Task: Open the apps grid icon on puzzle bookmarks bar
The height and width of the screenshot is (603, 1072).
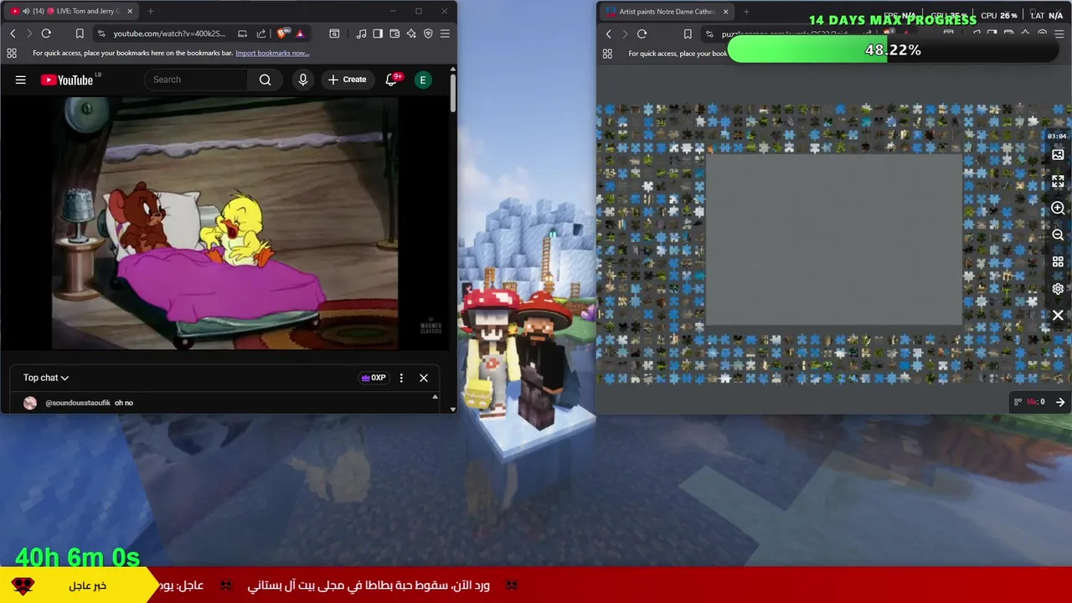Action: [x=607, y=53]
